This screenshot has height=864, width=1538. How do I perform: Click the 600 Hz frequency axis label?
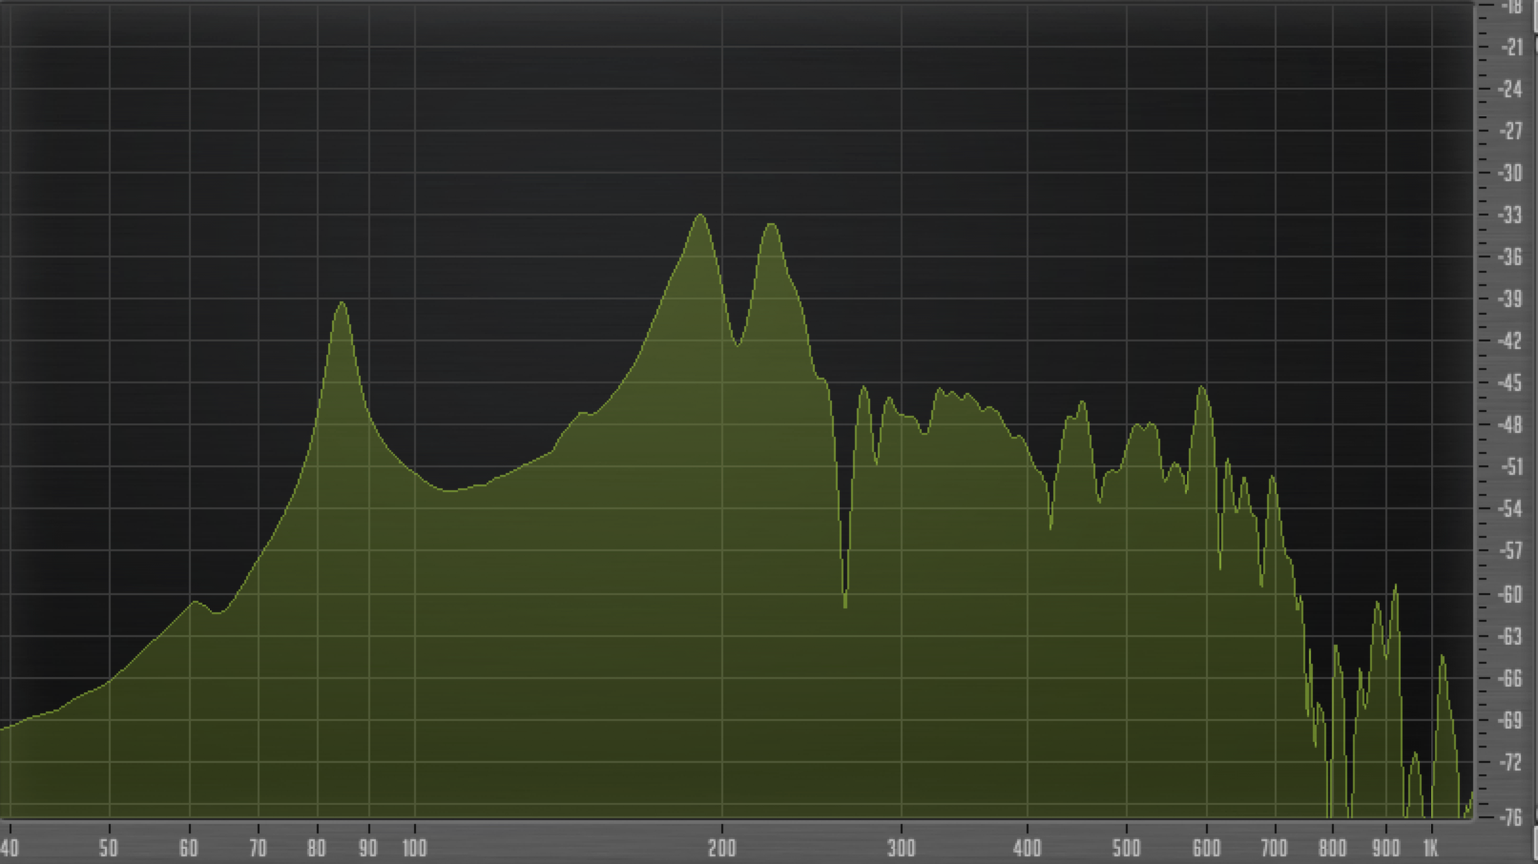coord(1207,848)
